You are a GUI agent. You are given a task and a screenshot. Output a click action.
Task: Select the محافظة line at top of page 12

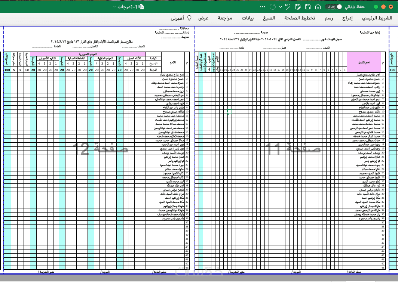coord(174,28)
